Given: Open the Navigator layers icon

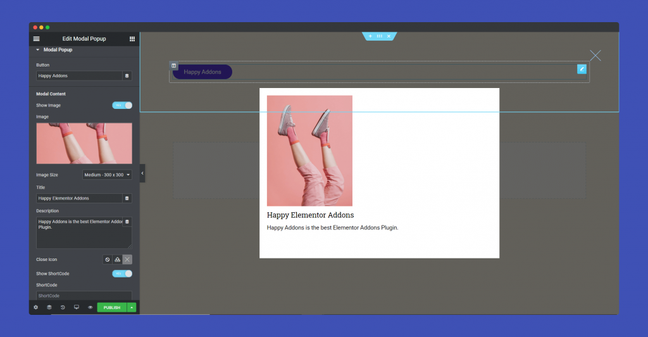Looking at the screenshot, I should click(x=49, y=308).
